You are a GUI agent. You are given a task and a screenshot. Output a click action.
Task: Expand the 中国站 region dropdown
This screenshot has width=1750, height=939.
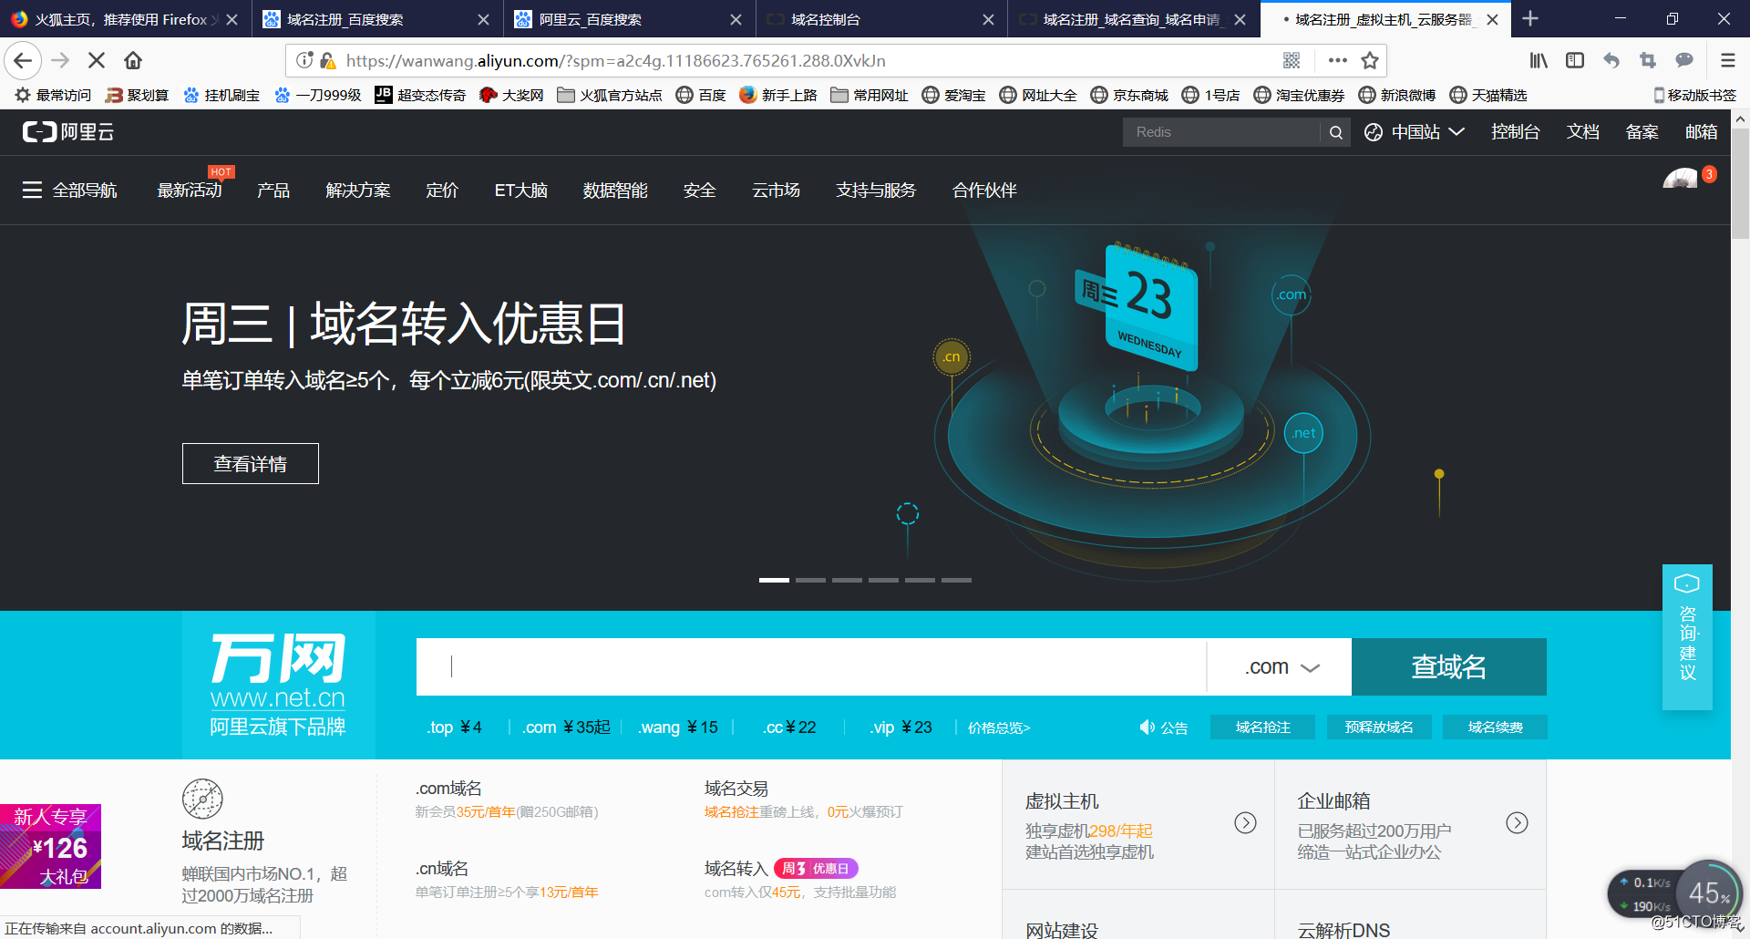[x=1415, y=132]
